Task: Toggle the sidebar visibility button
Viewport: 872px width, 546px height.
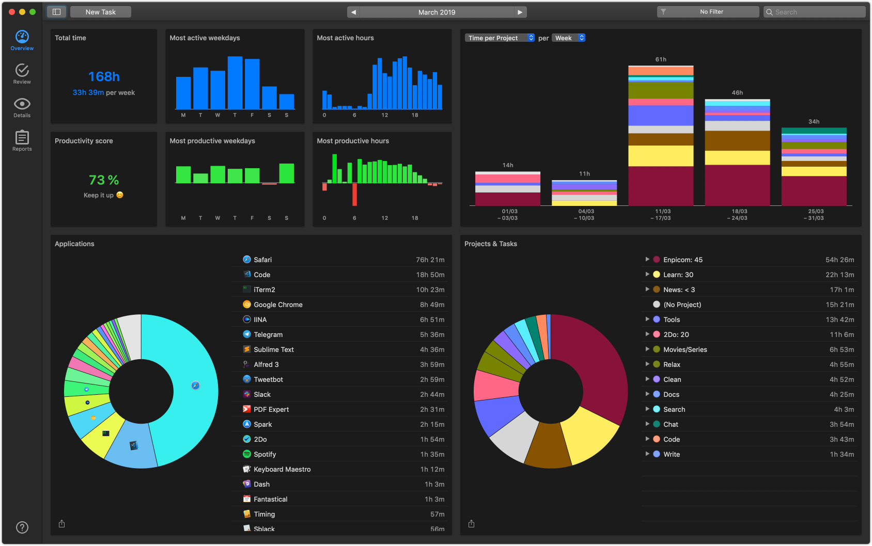Action: (x=57, y=12)
